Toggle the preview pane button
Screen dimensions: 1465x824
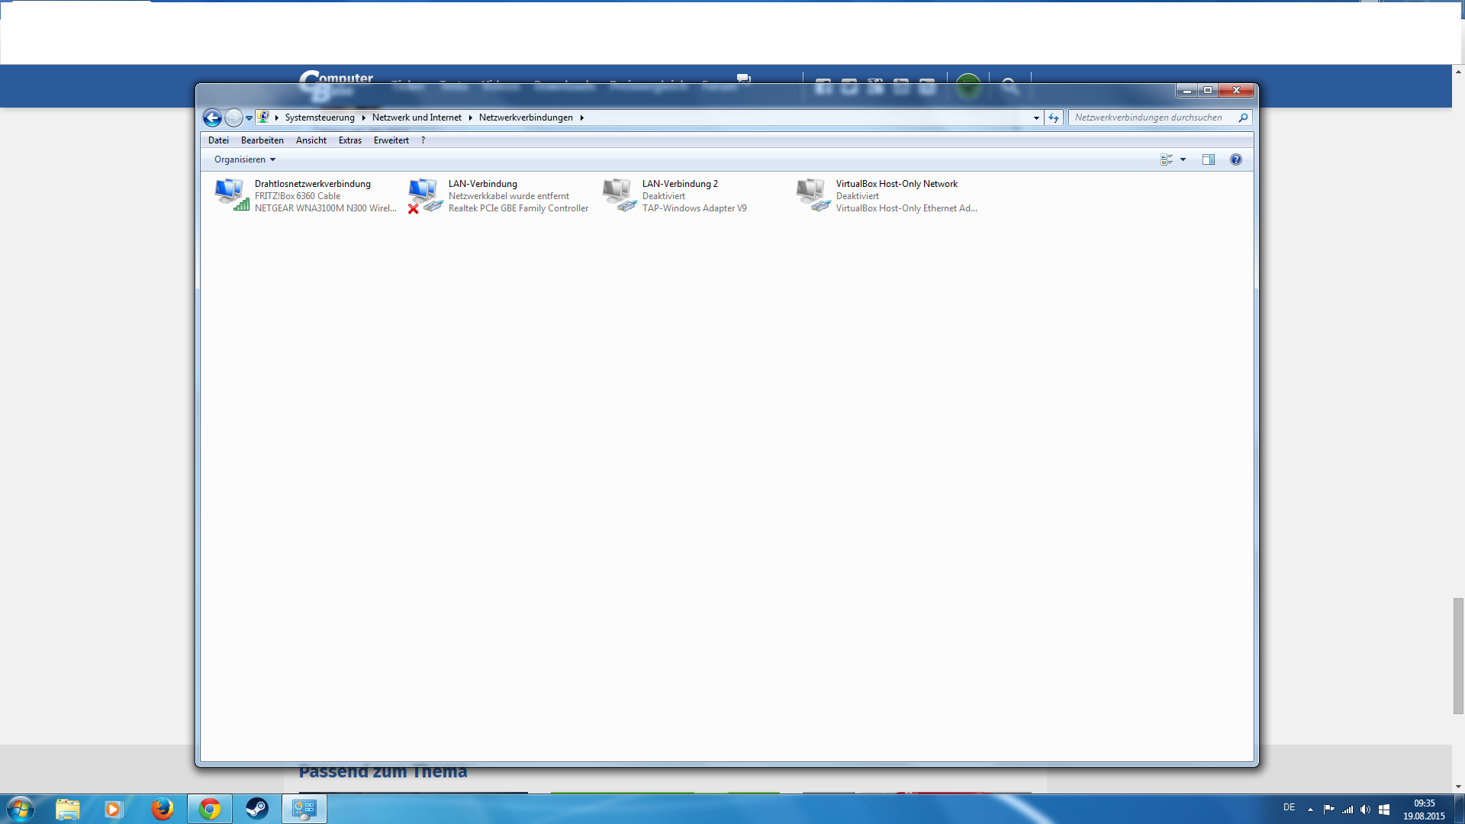click(1208, 159)
